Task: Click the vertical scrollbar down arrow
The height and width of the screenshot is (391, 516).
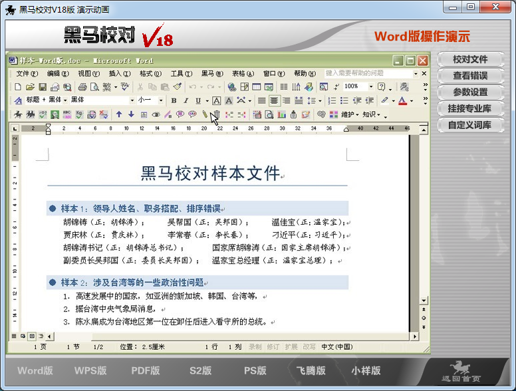Action: (x=424, y=301)
